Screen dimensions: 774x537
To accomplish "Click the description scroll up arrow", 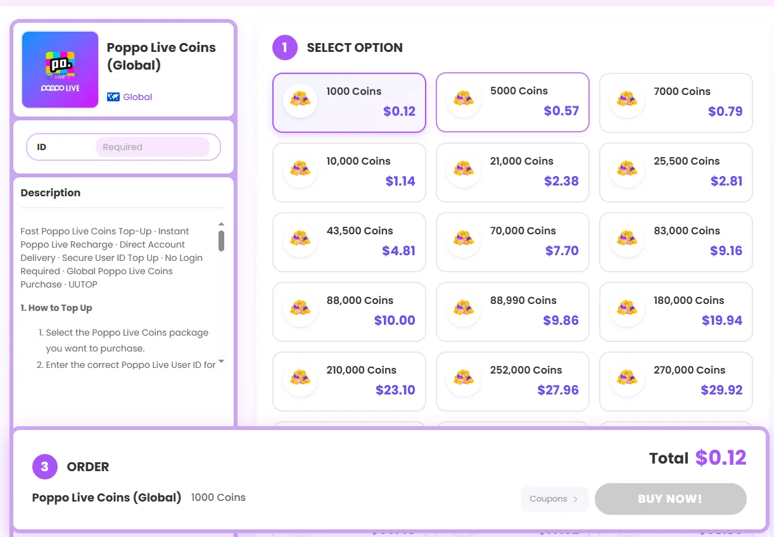I will pyautogui.click(x=221, y=224).
